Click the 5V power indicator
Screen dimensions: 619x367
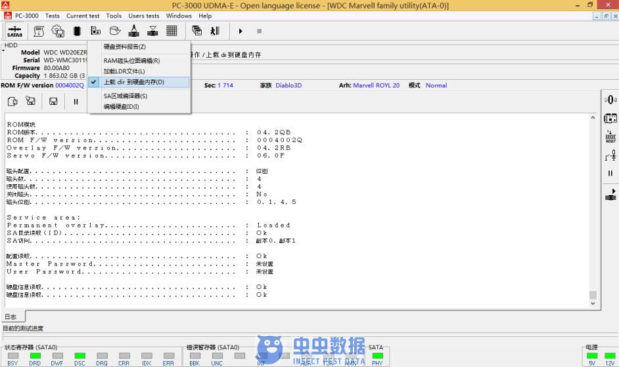pyautogui.click(x=592, y=356)
